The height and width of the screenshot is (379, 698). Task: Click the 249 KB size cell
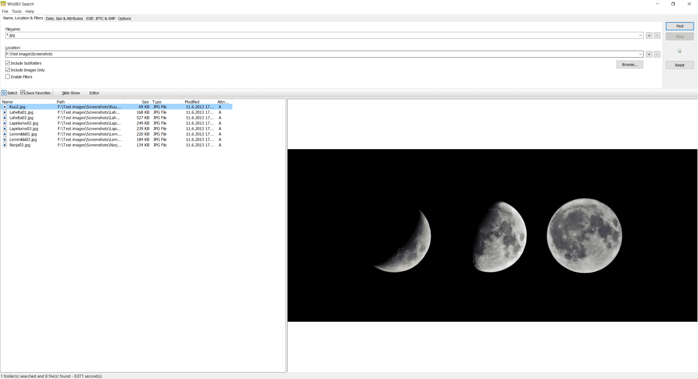(143, 123)
